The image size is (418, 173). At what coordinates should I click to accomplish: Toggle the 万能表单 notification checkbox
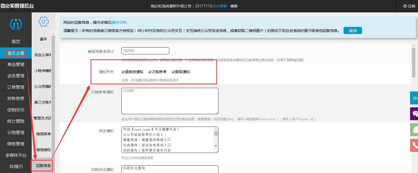[x=150, y=72]
